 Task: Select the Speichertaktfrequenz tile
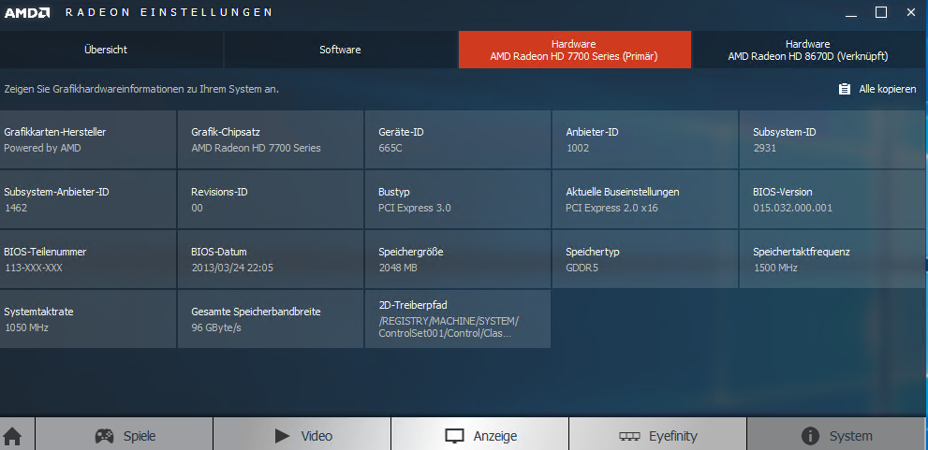(x=832, y=259)
